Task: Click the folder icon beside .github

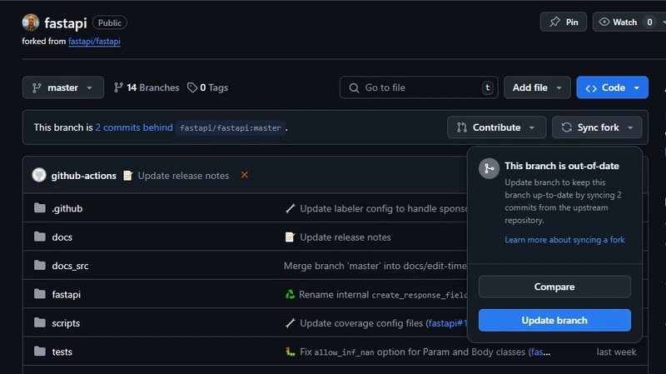Action: point(39,208)
